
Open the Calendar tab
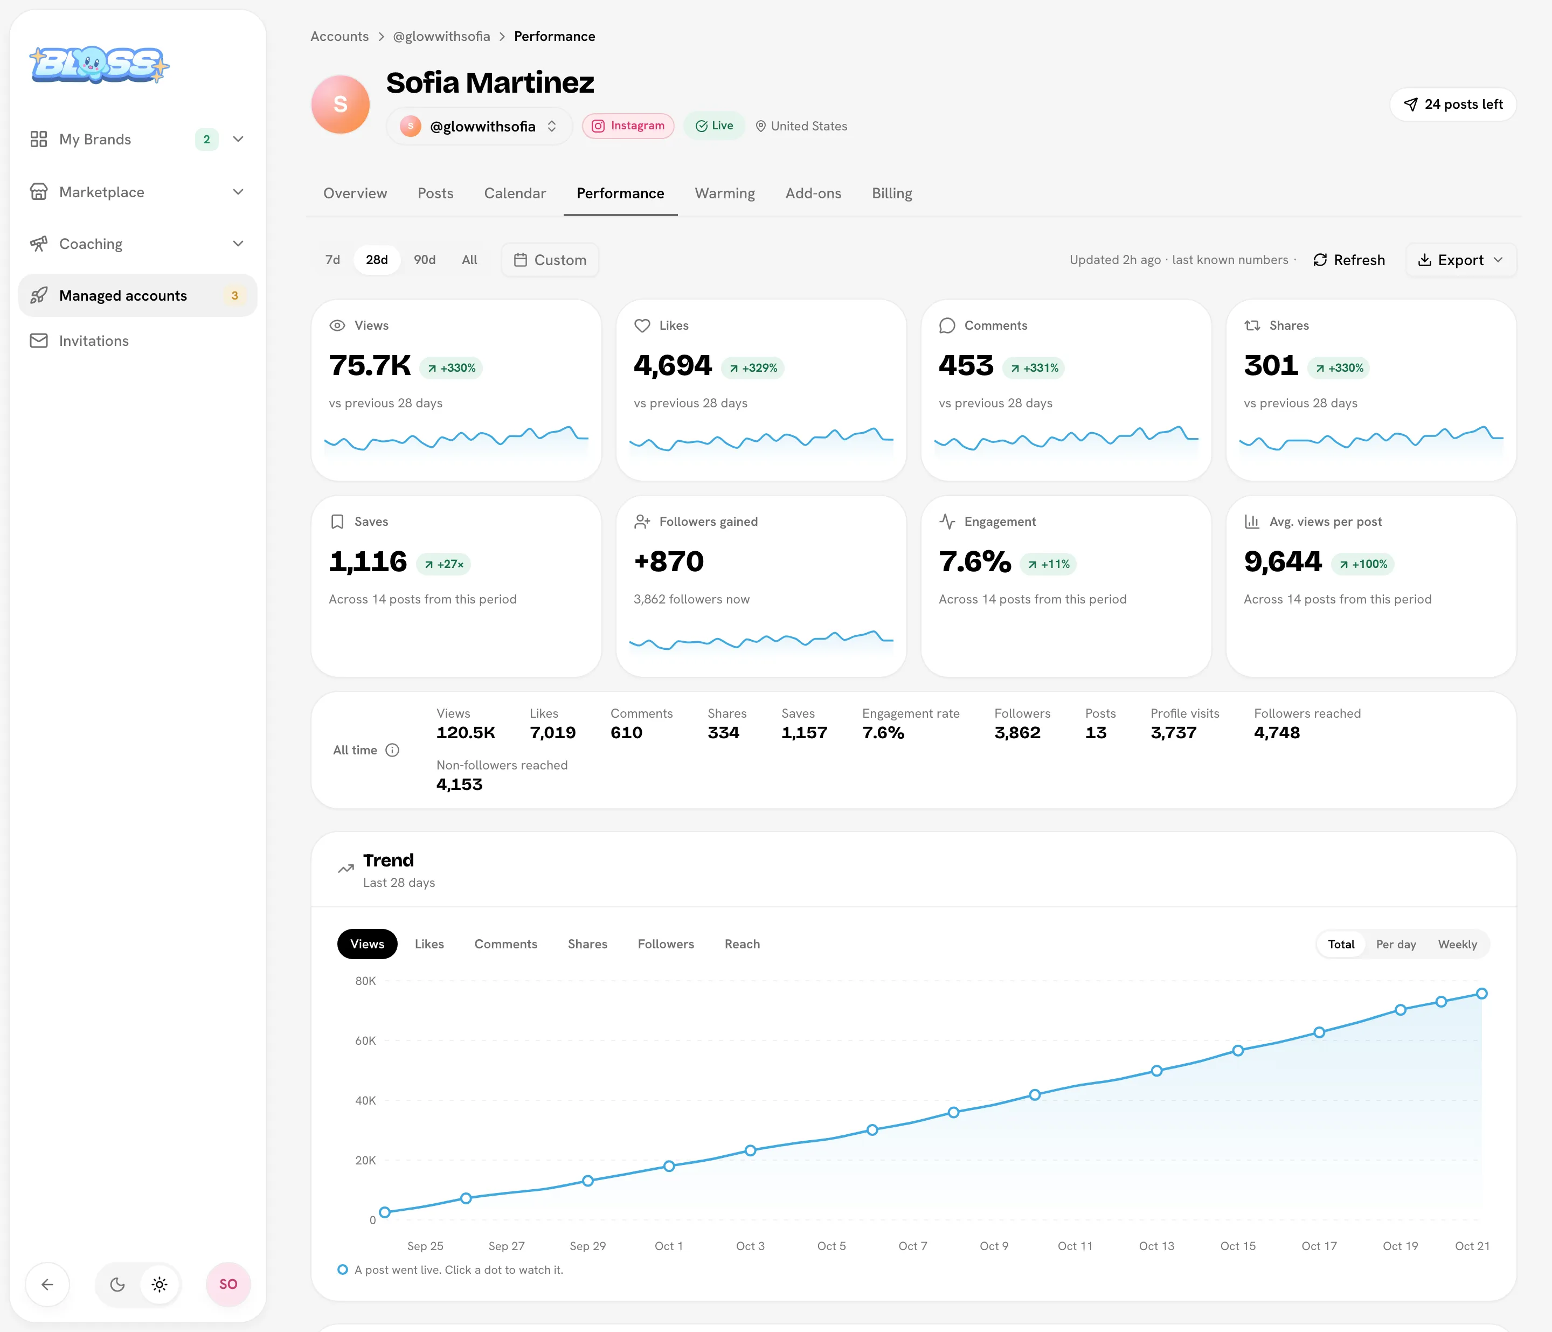click(515, 193)
